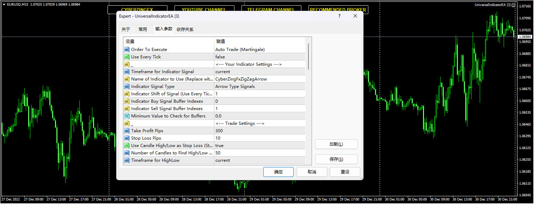Click the icon beside Indicator Buy Signal Buffer Indexes
Viewport: 534px width, 204px height.
pos(127,101)
